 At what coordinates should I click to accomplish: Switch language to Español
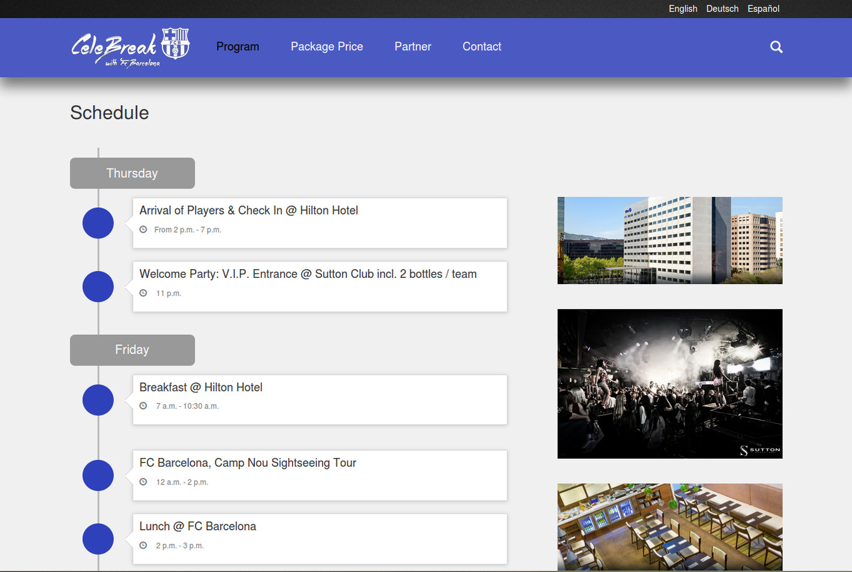click(x=763, y=9)
